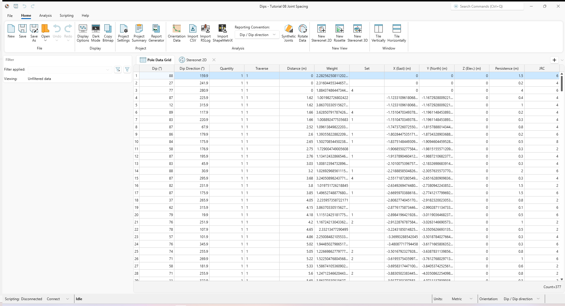The image size is (565, 306).
Task: Open Import RSLog
Action: pos(205,32)
